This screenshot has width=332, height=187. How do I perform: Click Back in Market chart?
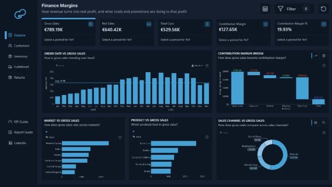tap(50, 137)
